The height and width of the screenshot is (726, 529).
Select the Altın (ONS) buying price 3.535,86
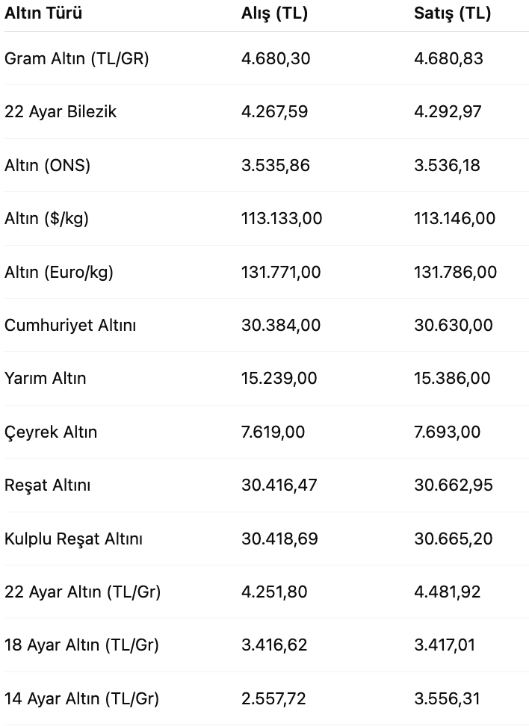pos(275,165)
